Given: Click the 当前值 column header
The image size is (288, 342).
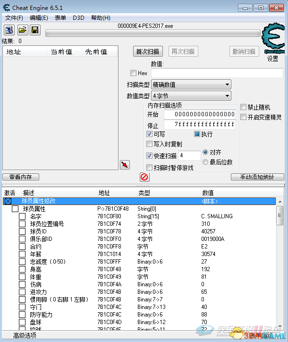Looking at the screenshot, I should point(65,51).
